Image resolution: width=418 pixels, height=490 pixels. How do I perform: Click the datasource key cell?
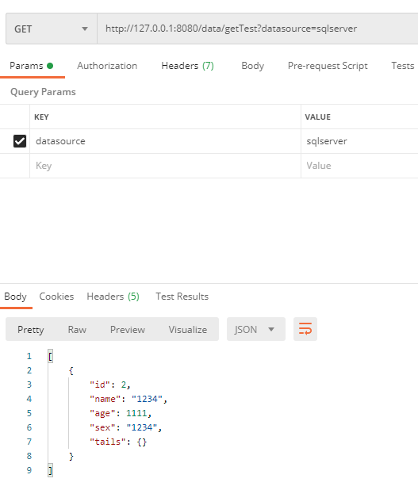tap(165, 141)
